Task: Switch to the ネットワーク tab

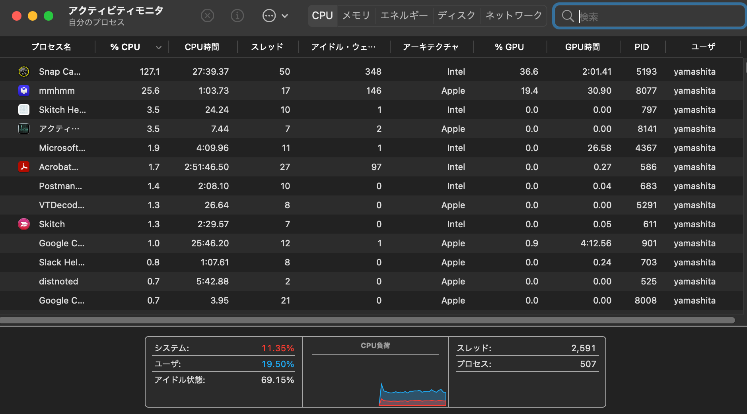Action: pyautogui.click(x=514, y=16)
